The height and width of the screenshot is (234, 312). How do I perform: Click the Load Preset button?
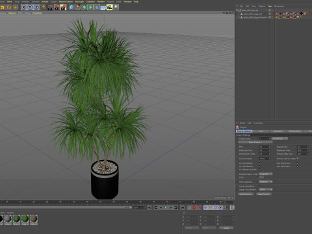tap(246, 194)
